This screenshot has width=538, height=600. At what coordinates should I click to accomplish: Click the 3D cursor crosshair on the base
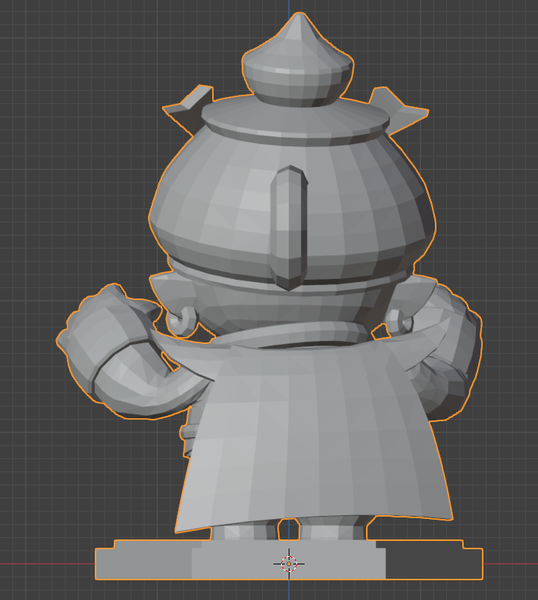pos(289,564)
